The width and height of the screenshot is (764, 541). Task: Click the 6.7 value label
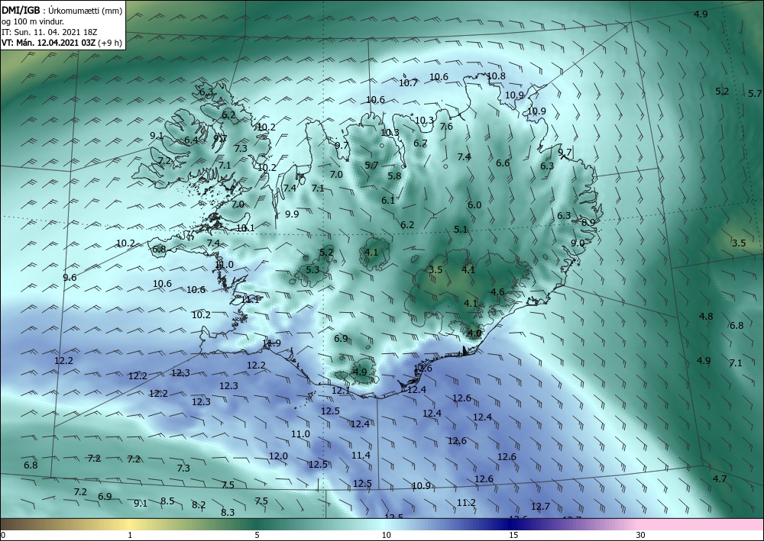(420, 143)
